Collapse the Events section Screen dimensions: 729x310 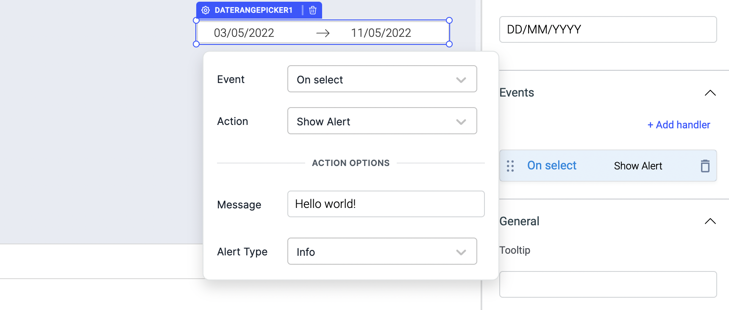(710, 93)
